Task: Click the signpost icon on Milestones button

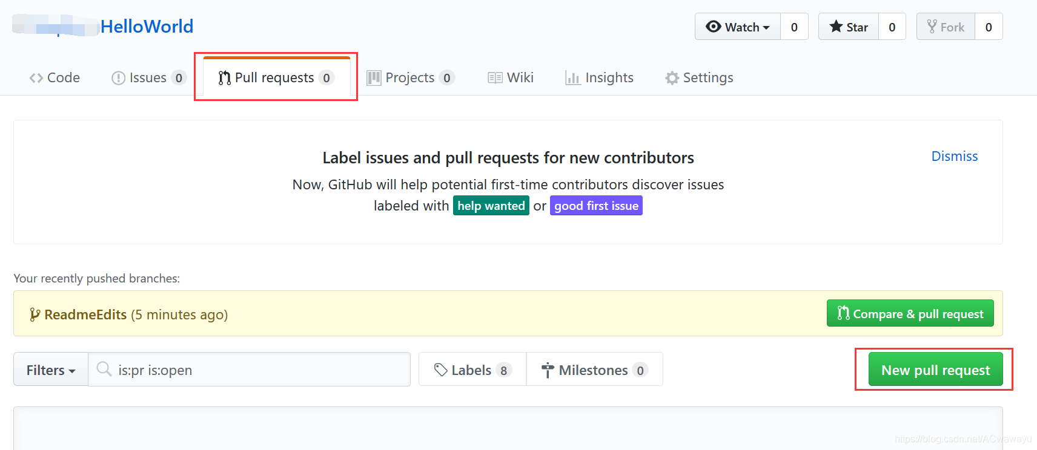Action: click(x=548, y=370)
